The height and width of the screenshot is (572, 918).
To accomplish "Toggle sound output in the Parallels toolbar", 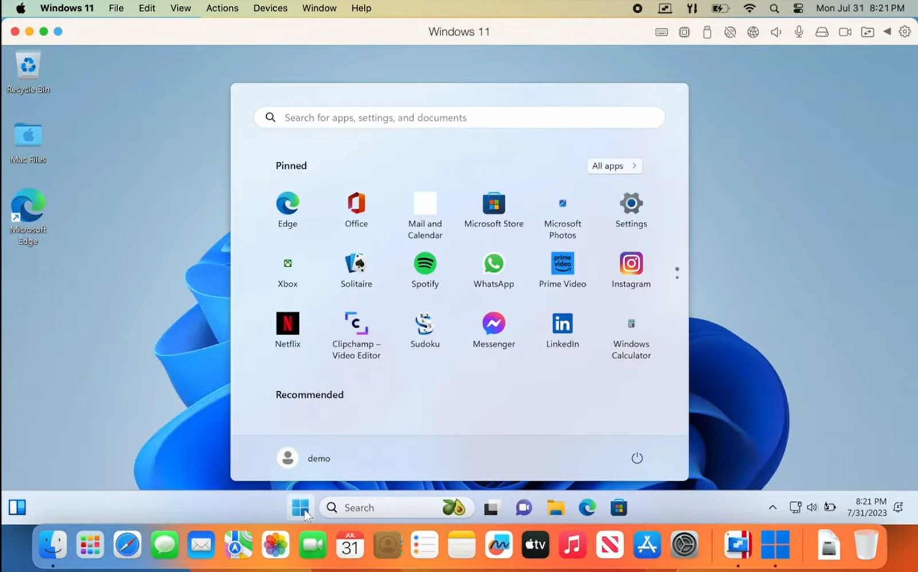I will tap(776, 32).
